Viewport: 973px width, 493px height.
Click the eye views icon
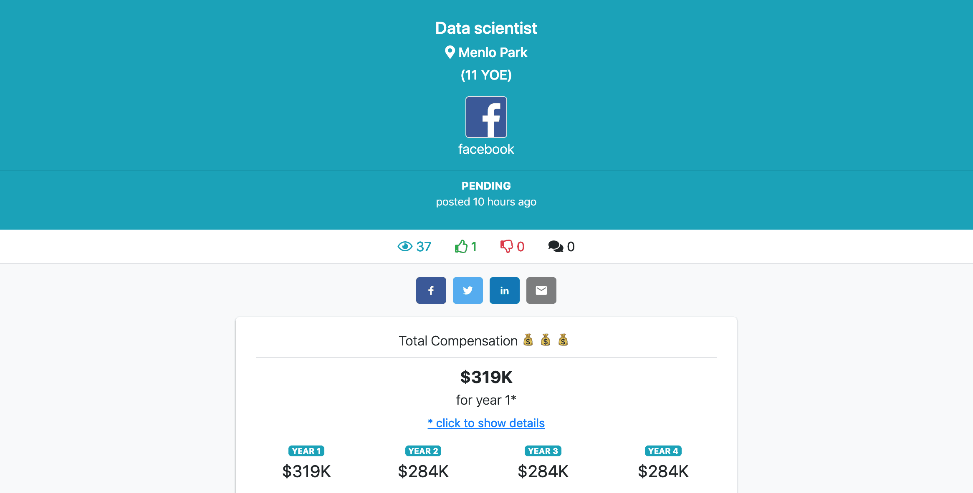pyautogui.click(x=404, y=247)
